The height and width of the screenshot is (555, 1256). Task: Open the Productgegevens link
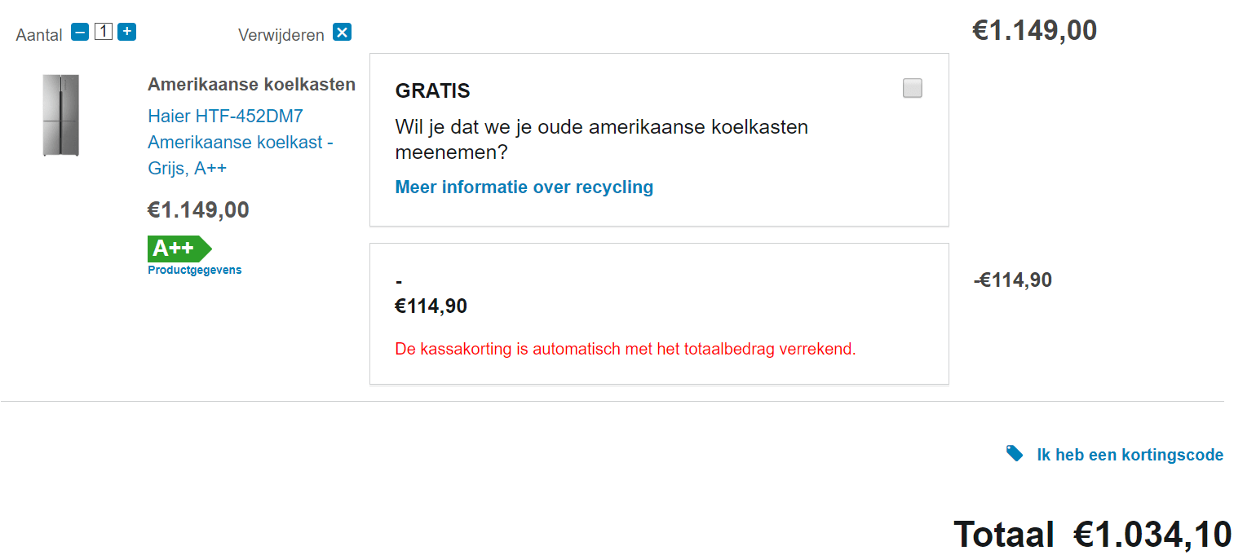[194, 270]
